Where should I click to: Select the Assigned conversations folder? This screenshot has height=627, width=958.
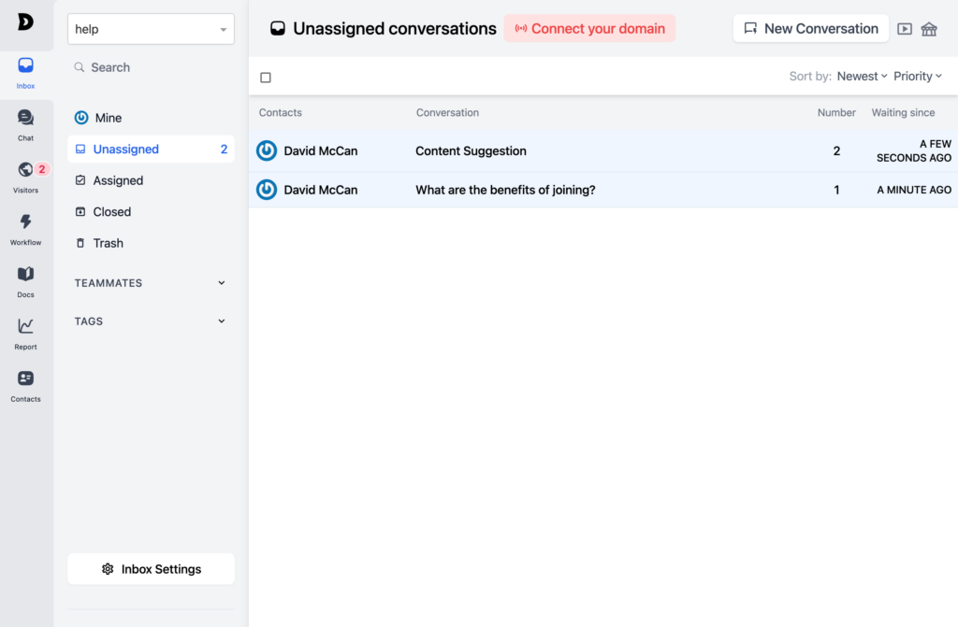coord(118,180)
